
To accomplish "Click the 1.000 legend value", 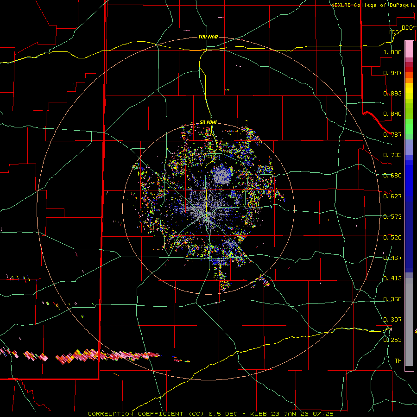I will coord(392,52).
